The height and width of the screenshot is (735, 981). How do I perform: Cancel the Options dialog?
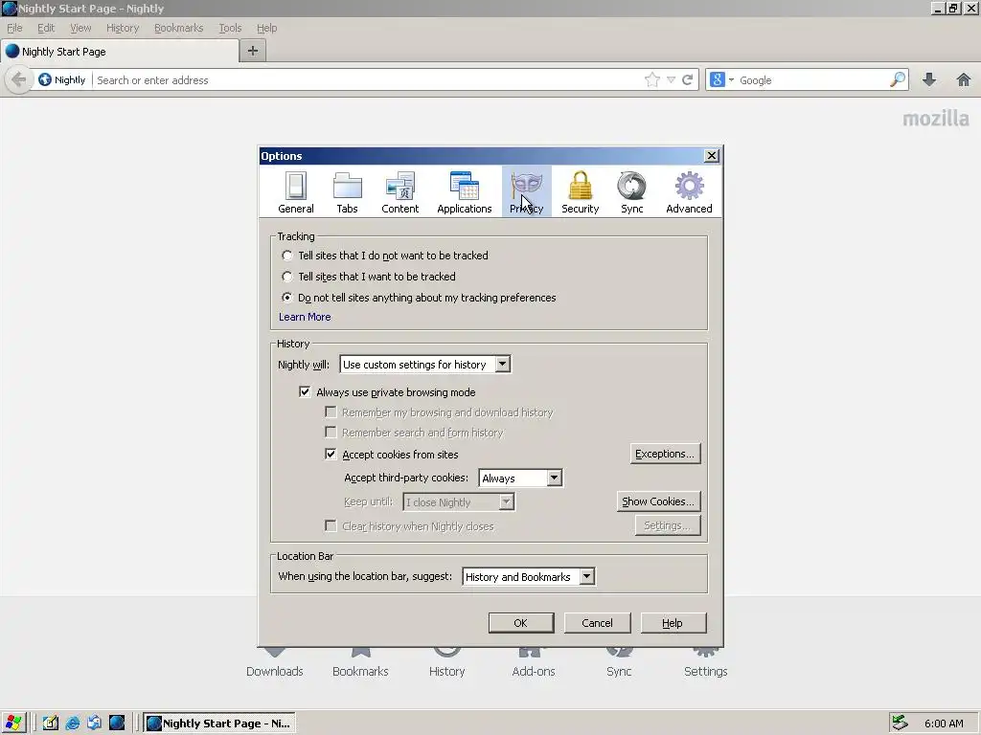597,622
